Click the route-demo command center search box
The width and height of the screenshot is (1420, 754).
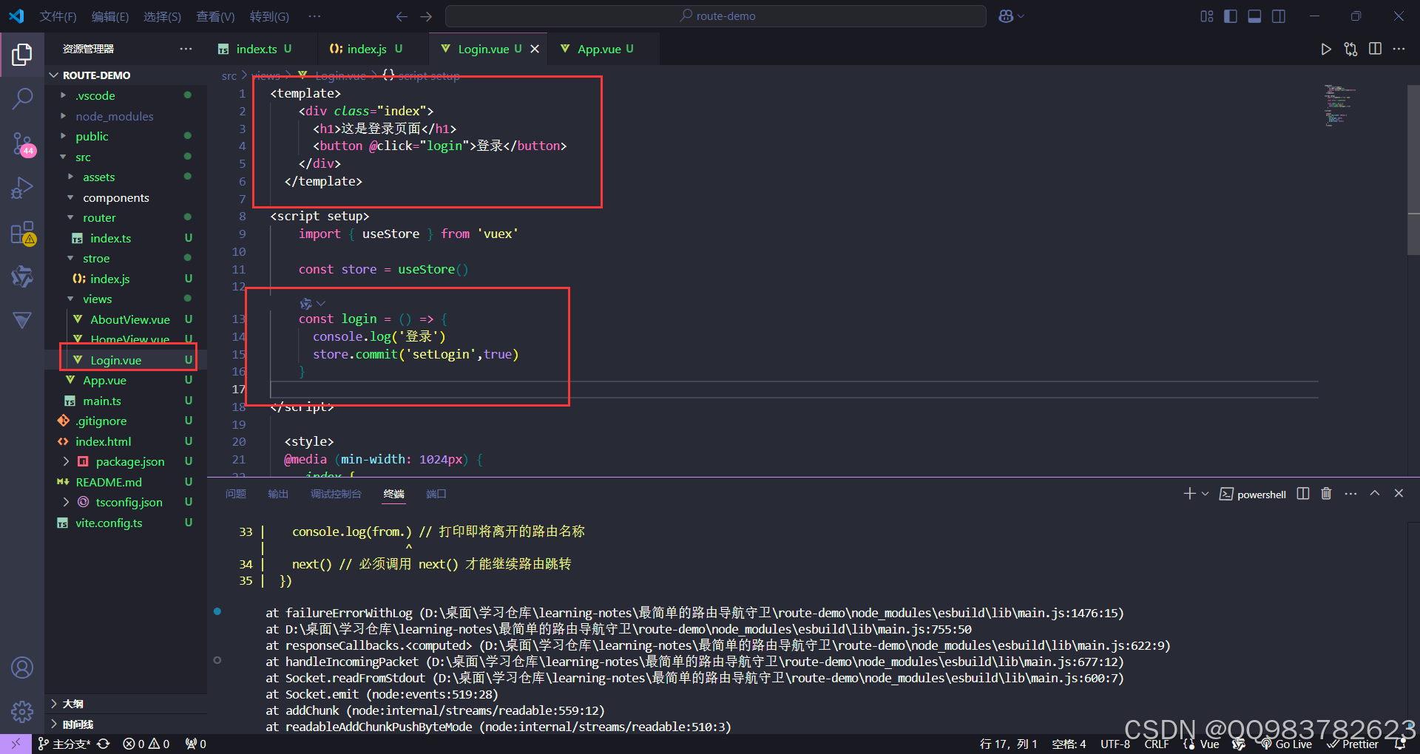(716, 16)
